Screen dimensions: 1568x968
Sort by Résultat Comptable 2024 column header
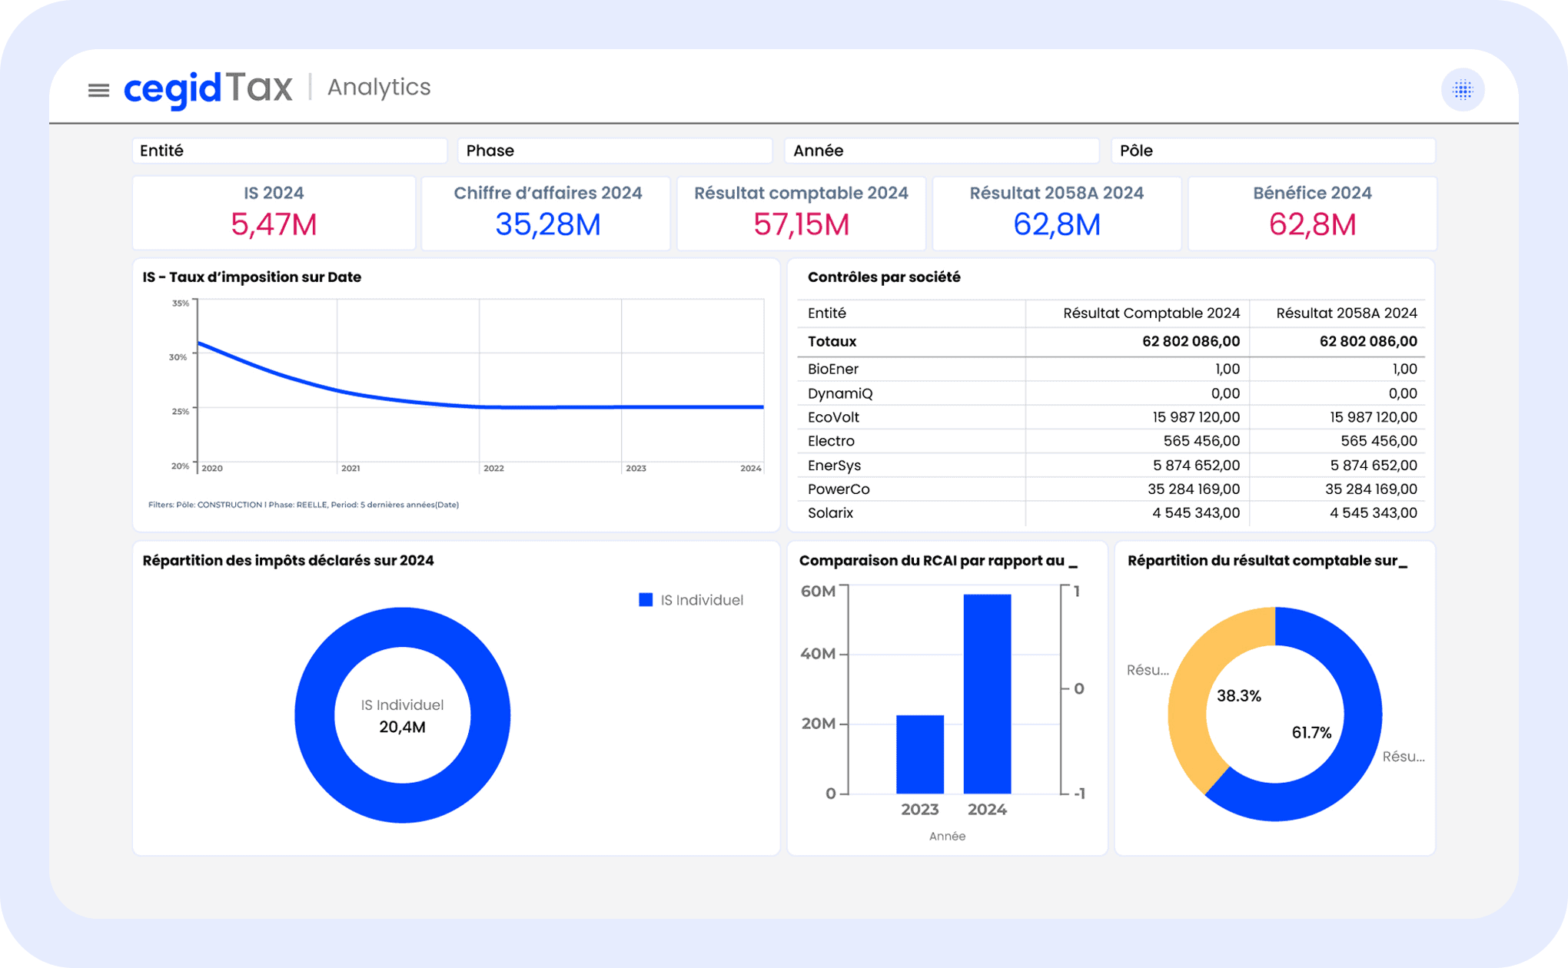(x=1151, y=313)
